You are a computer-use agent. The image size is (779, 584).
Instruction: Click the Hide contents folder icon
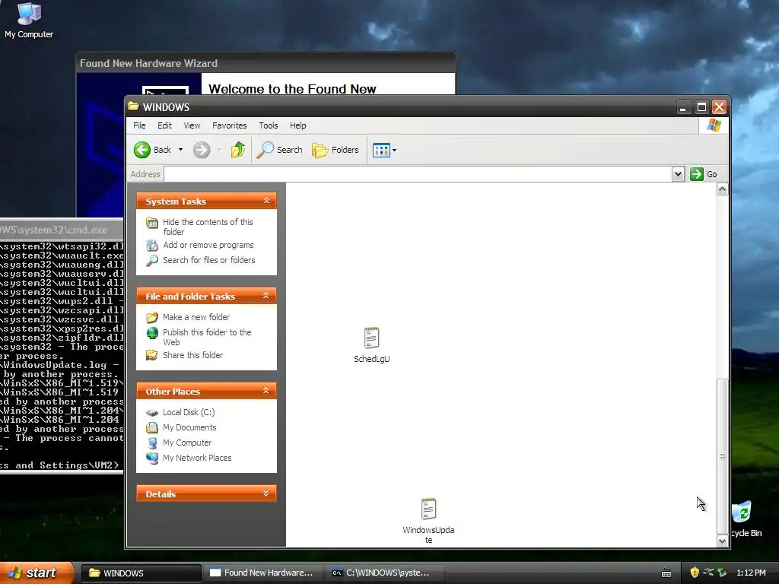152,223
